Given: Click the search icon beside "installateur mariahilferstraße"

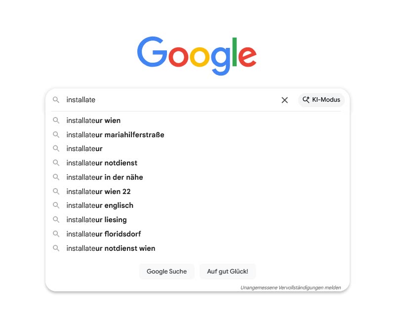Looking at the screenshot, I should click(56, 135).
